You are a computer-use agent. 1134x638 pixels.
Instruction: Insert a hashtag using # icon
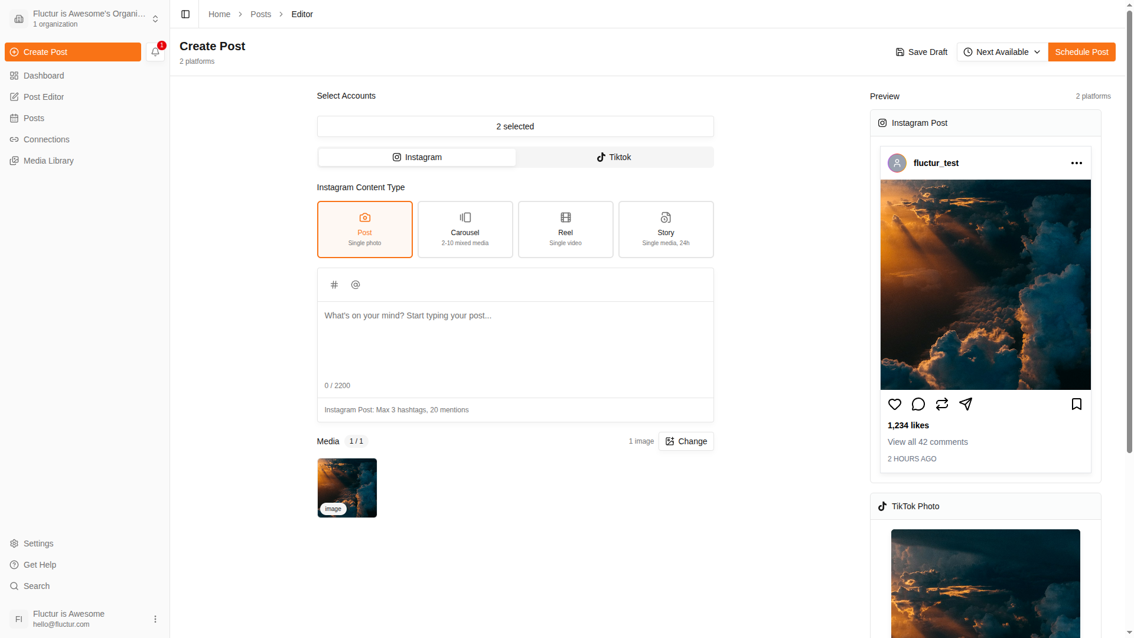tap(334, 285)
